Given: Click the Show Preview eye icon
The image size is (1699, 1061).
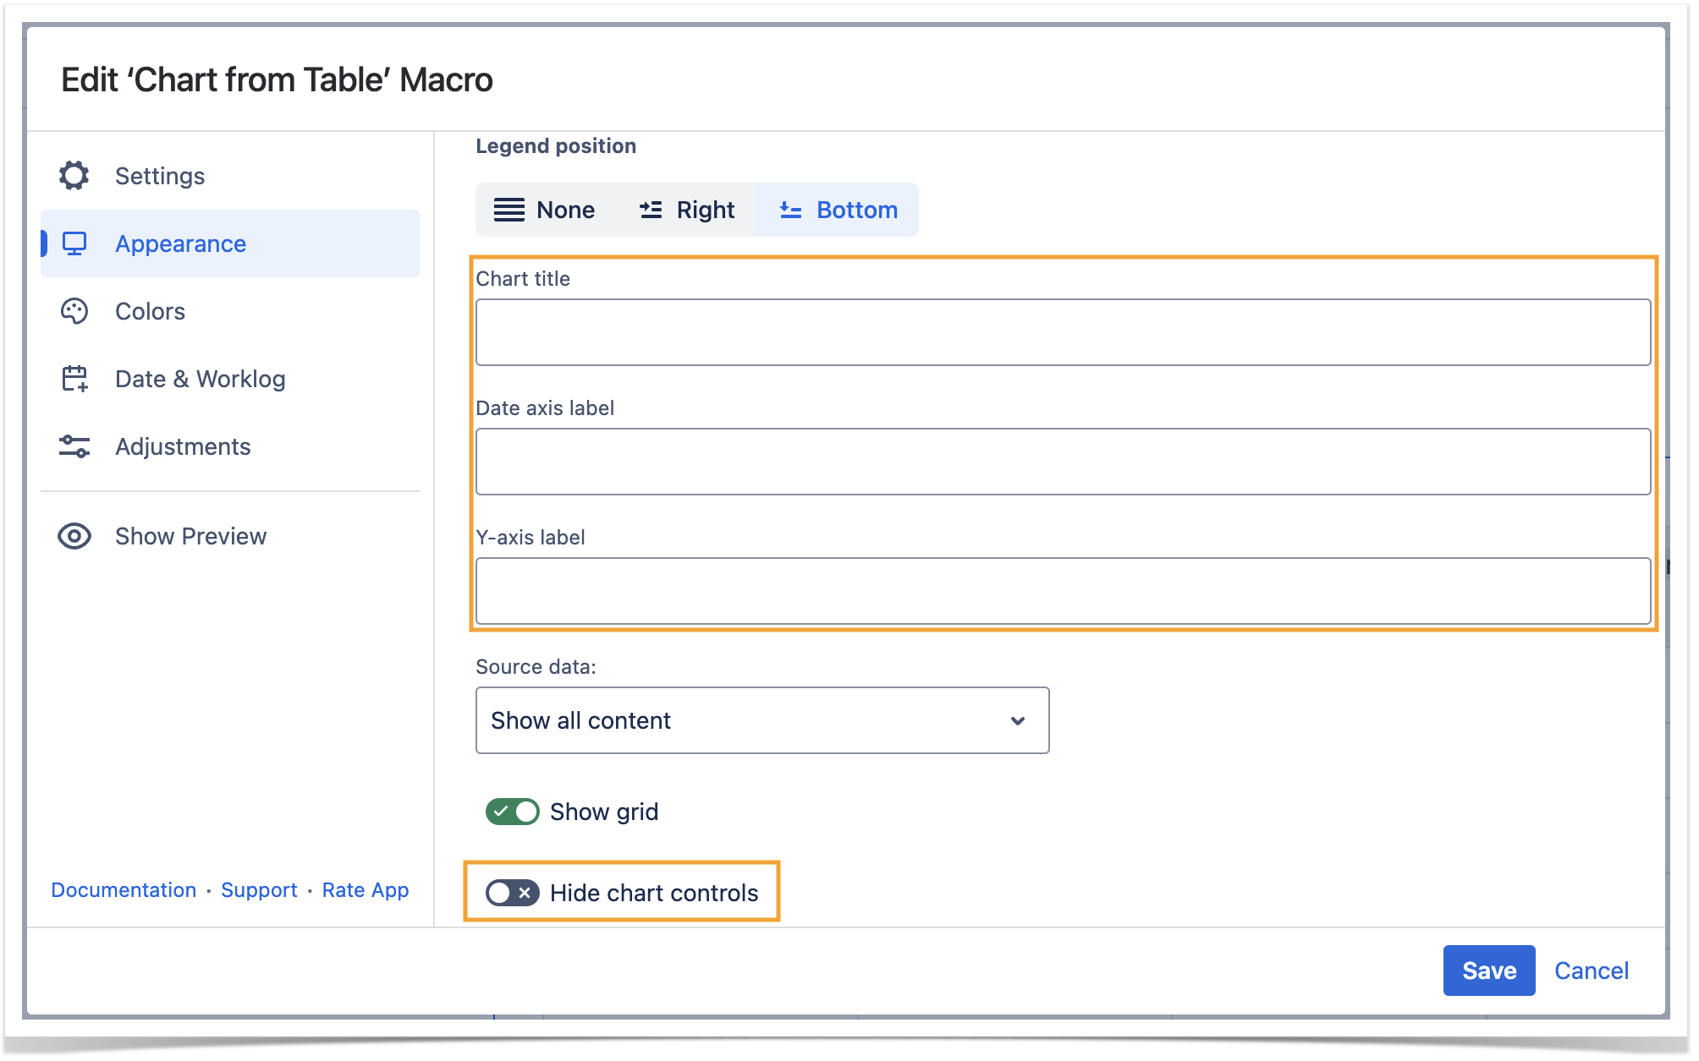Looking at the screenshot, I should coord(74,536).
